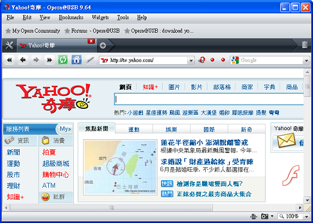The height and width of the screenshot is (223, 313).
Task: Click the YAHOO! 奇摩 logo
Action: pos(54,98)
